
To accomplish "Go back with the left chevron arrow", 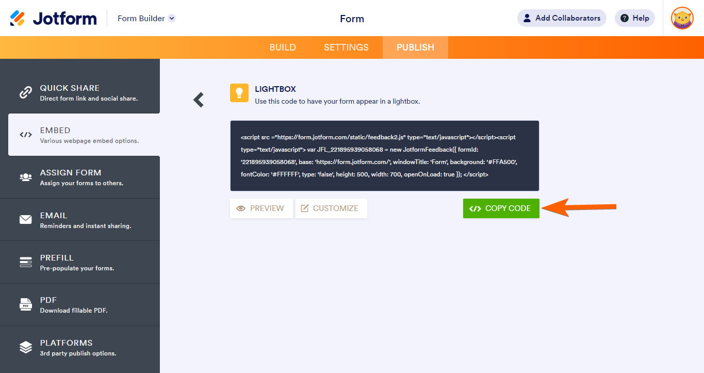I will [x=199, y=100].
